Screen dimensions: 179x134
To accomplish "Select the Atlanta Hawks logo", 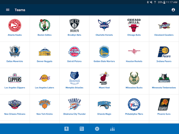I will pos(15,25).
